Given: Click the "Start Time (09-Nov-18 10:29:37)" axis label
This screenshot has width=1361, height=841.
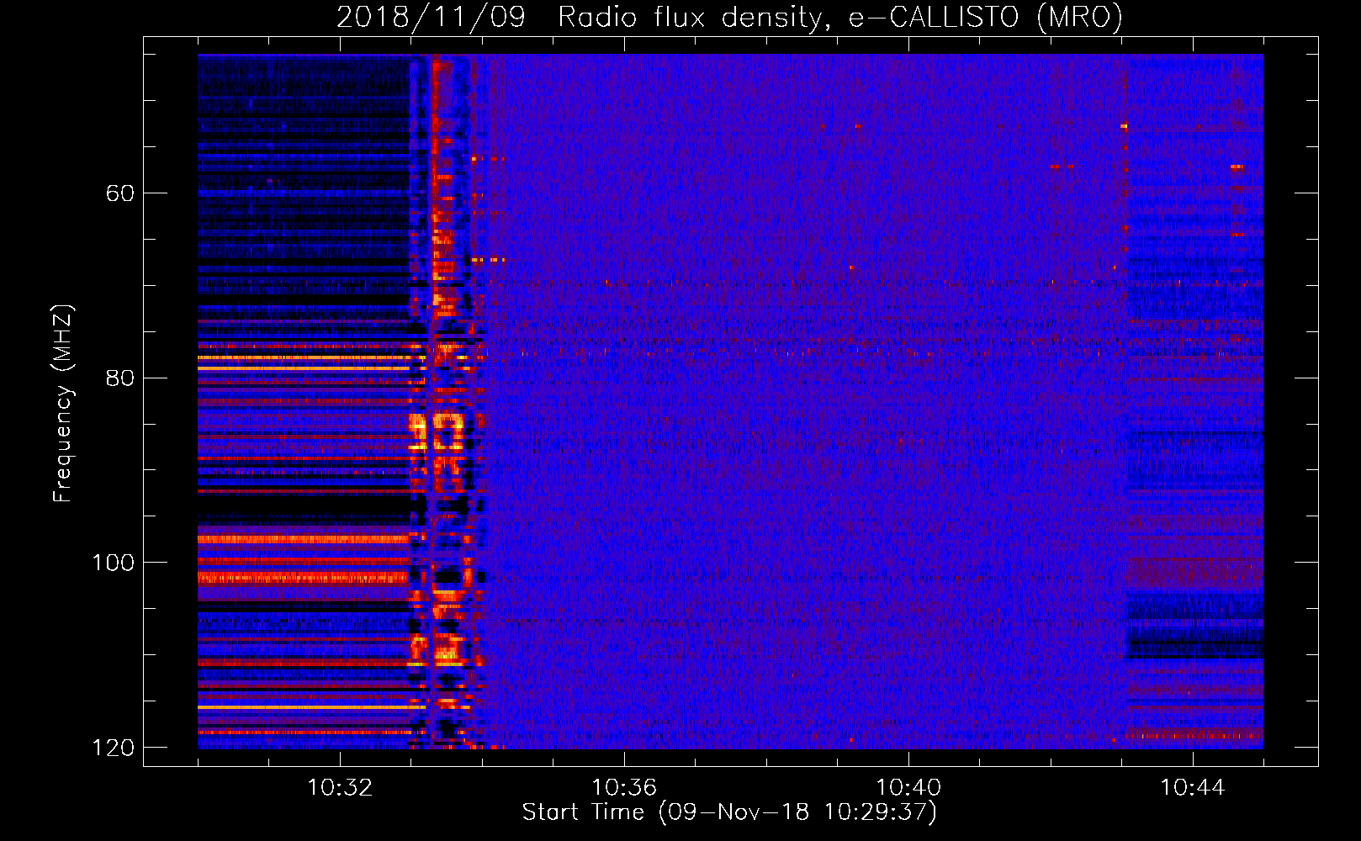Looking at the screenshot, I should [x=729, y=812].
